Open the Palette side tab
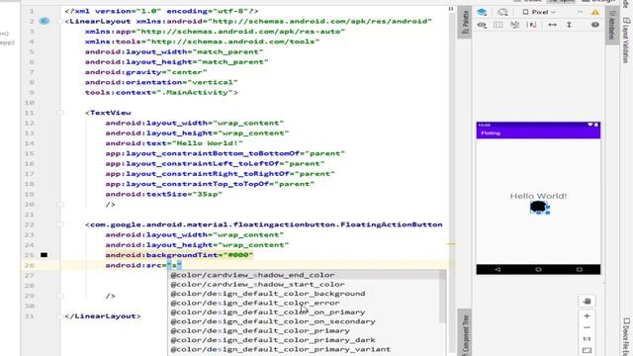Screen dimensions: 633x356 pyautogui.click(x=465, y=22)
